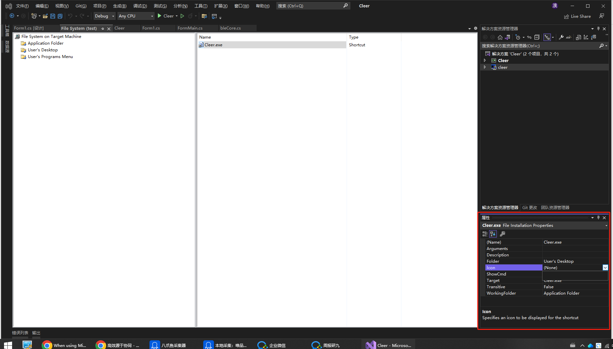Click the File Types Editor icon
Image resolution: width=613 pixels, height=349 pixels.
[x=594, y=37]
